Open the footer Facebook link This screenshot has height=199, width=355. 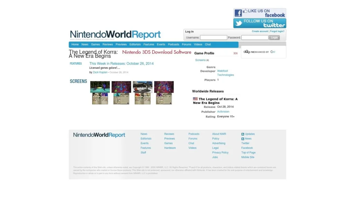click(247, 148)
